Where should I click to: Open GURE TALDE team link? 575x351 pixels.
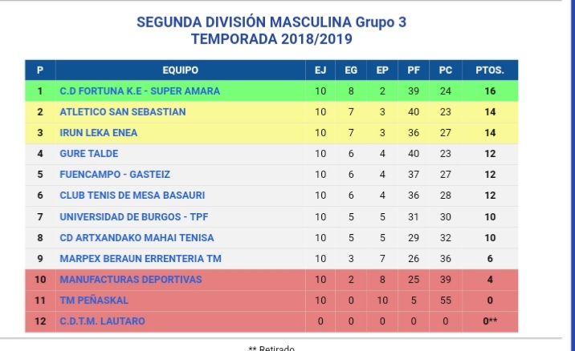pyautogui.click(x=89, y=153)
